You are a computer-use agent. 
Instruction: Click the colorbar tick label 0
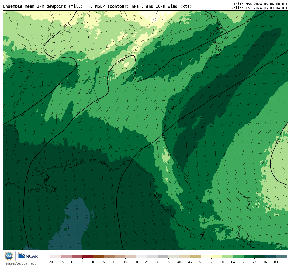click(93, 262)
